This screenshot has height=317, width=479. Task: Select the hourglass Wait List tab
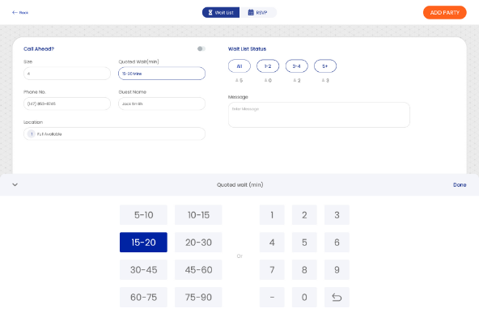point(221,12)
